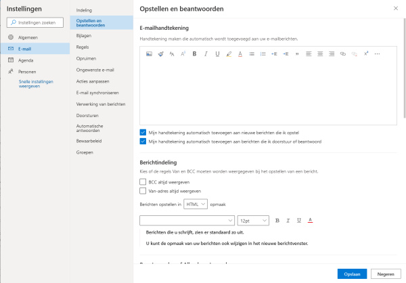The width and height of the screenshot is (406, 283).
Task: Toggle underline for default message format
Action: tap(299, 221)
